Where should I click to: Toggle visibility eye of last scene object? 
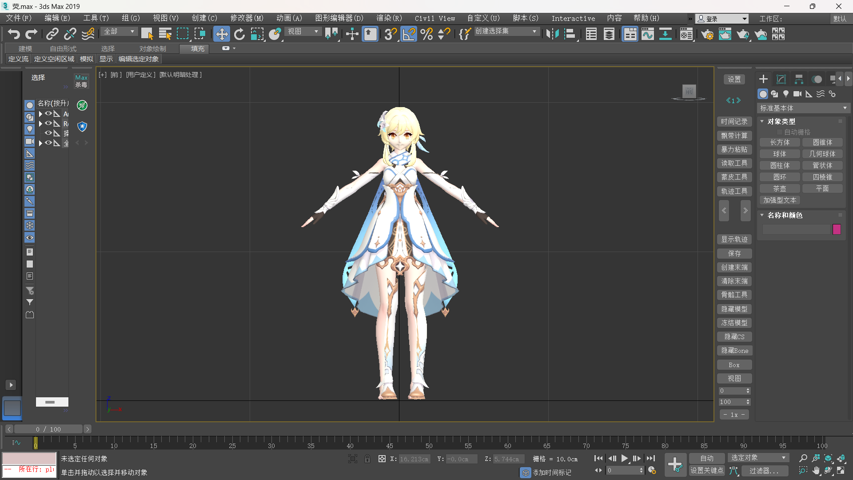(48, 143)
